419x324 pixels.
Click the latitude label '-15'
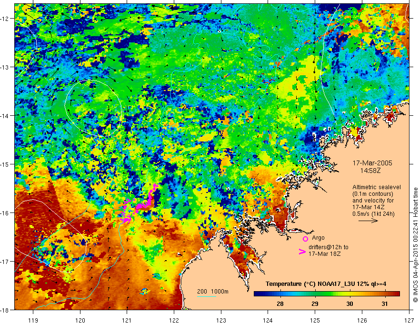click(5, 164)
